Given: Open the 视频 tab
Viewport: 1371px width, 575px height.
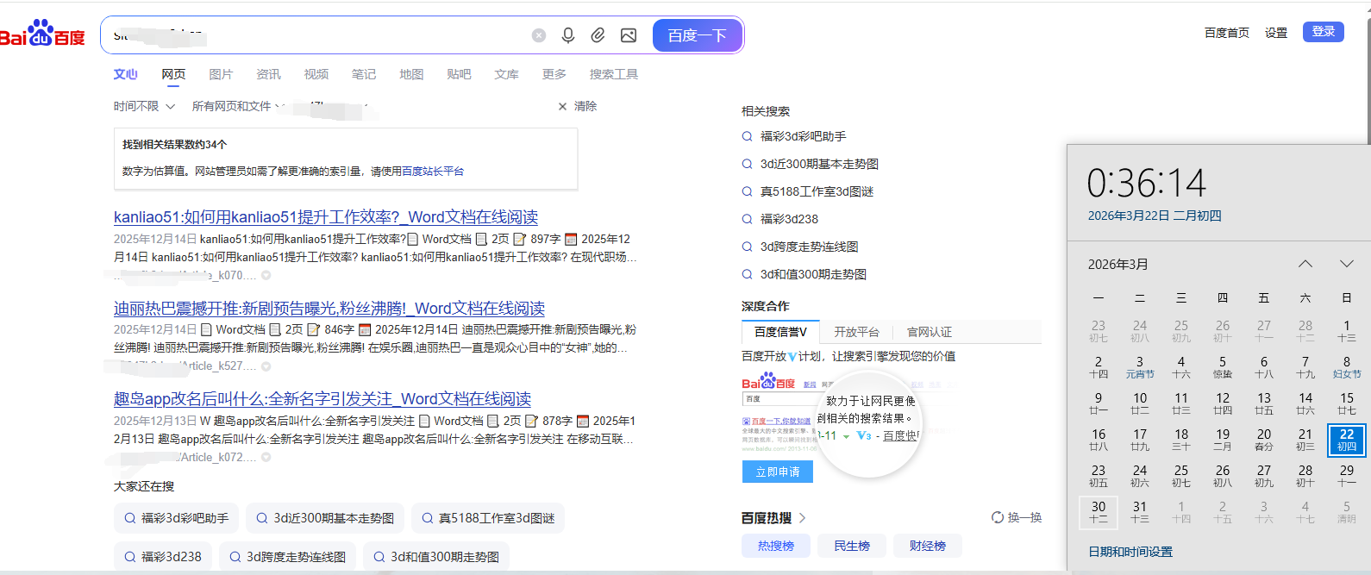Looking at the screenshot, I should pos(316,74).
